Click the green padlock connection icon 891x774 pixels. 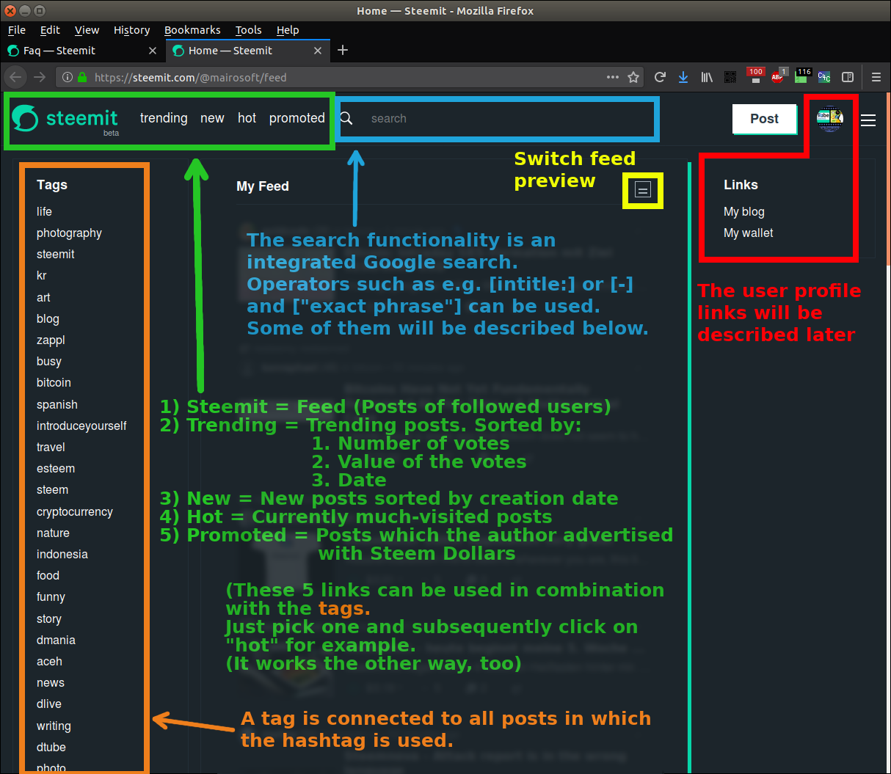tap(82, 77)
